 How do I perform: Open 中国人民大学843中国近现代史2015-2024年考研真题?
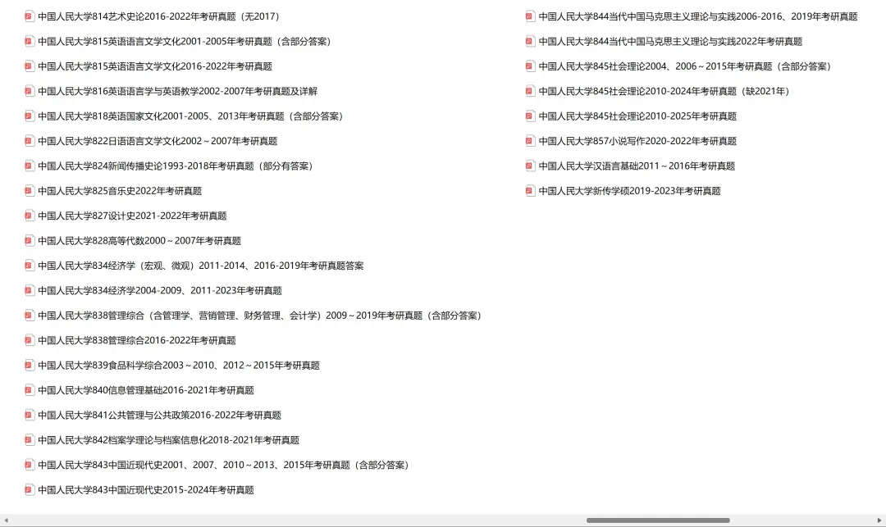148,489
